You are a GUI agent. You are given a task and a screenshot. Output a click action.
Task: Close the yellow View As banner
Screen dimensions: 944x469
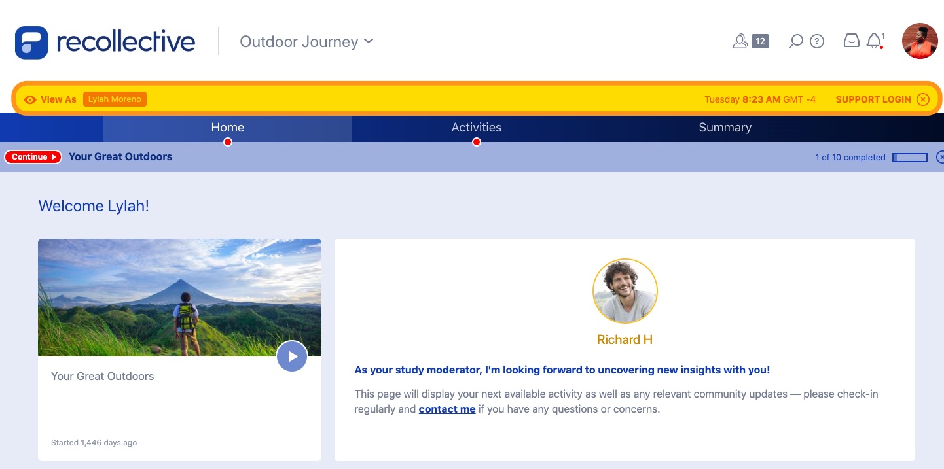[x=923, y=99]
